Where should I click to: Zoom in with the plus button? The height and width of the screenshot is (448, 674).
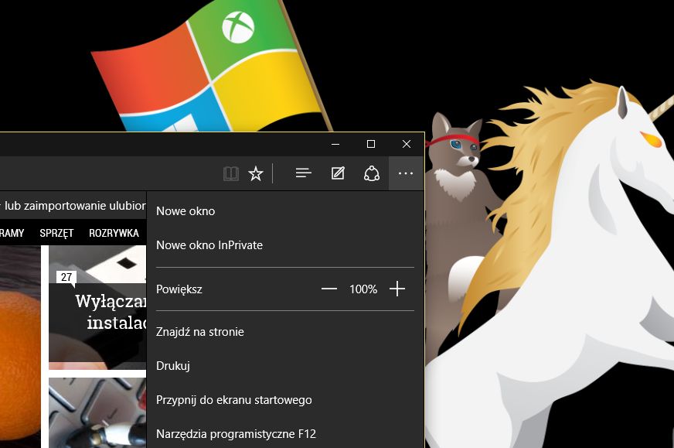click(x=397, y=289)
